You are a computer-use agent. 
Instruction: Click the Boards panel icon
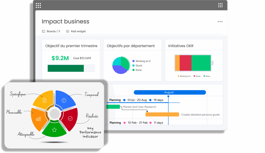point(43,31)
